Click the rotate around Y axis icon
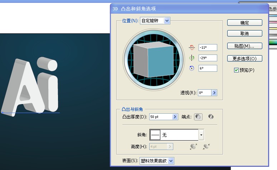The width and height of the screenshot is (277, 170). [x=192, y=58]
